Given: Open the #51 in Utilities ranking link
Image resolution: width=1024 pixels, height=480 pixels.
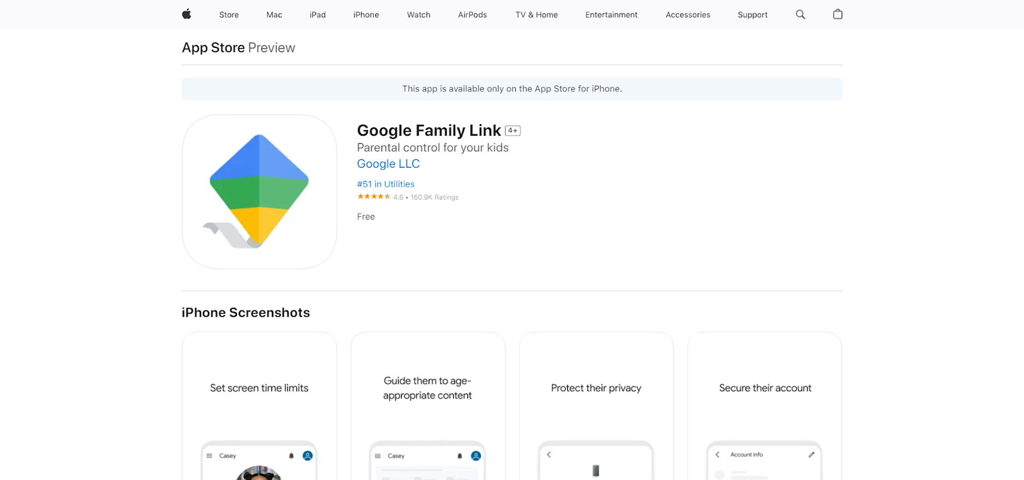Looking at the screenshot, I should coord(386,184).
